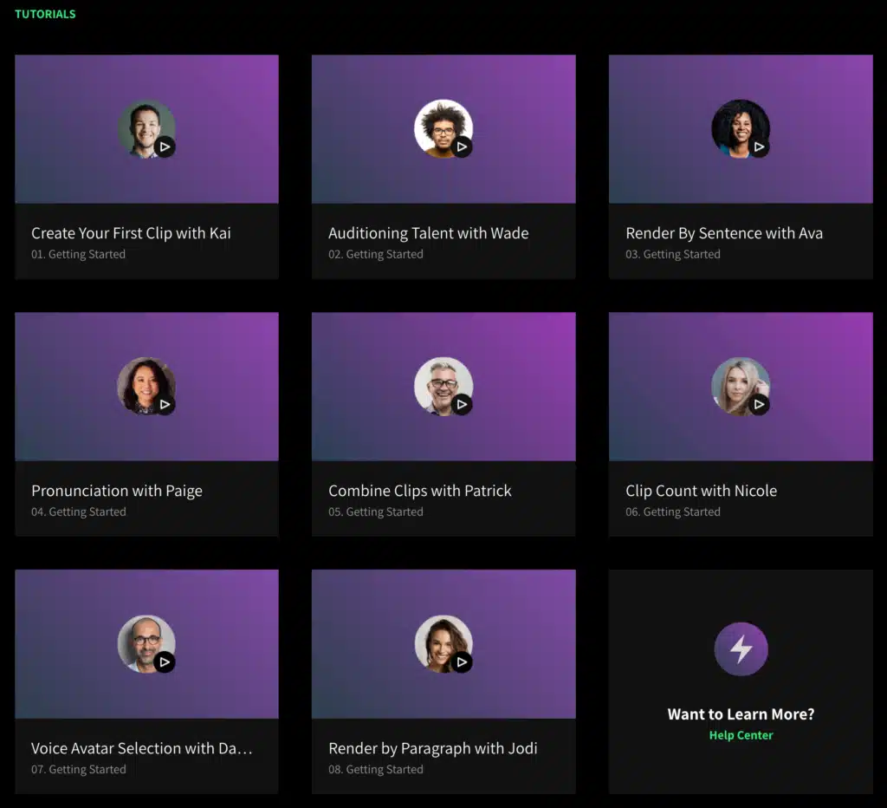
Task: Play Nicole's Clip Count tutorial
Action: pos(760,404)
